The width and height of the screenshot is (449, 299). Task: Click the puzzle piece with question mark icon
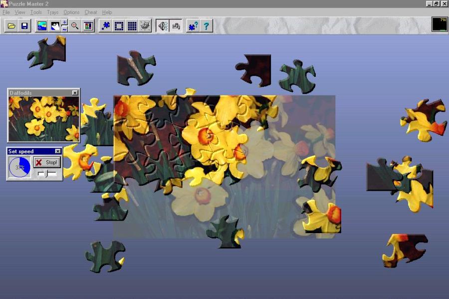[193, 26]
